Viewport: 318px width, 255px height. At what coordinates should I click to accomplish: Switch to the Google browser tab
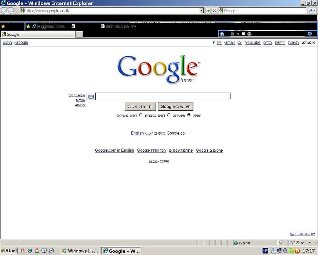pyautogui.click(x=38, y=34)
